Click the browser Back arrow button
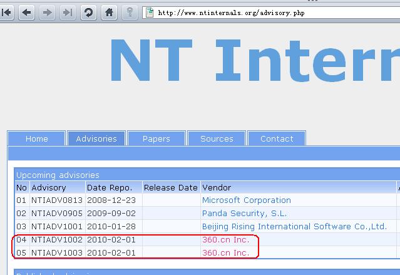This screenshot has height=275, width=400. pos(26,12)
